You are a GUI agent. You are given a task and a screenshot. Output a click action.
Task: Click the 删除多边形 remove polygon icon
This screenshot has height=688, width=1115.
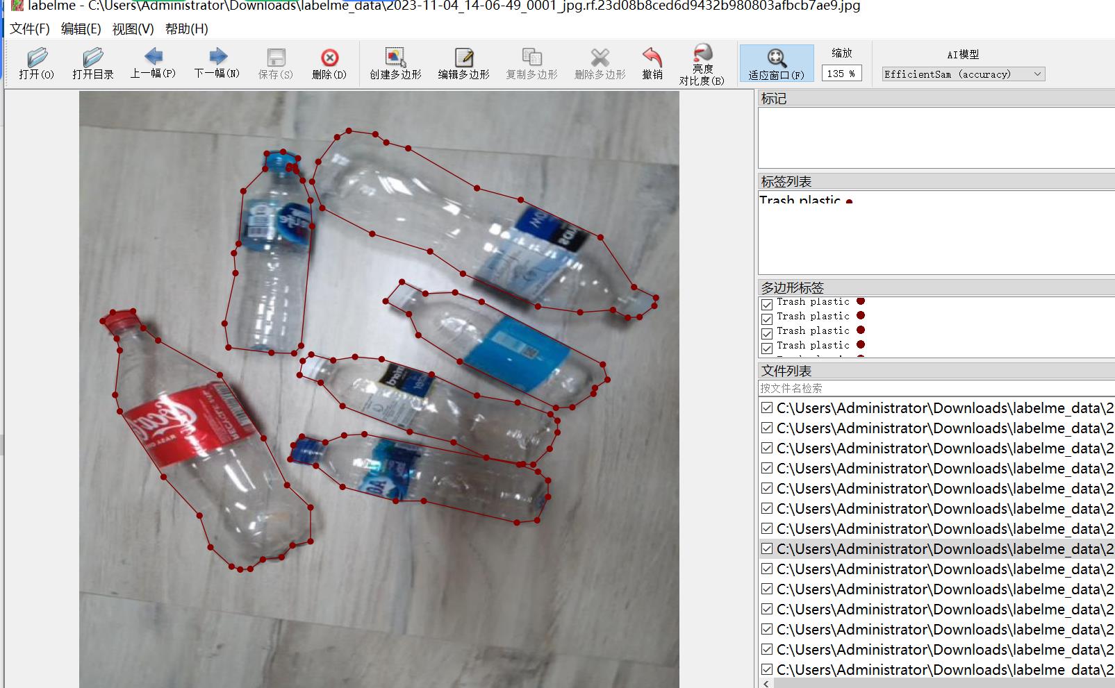pyautogui.click(x=600, y=64)
